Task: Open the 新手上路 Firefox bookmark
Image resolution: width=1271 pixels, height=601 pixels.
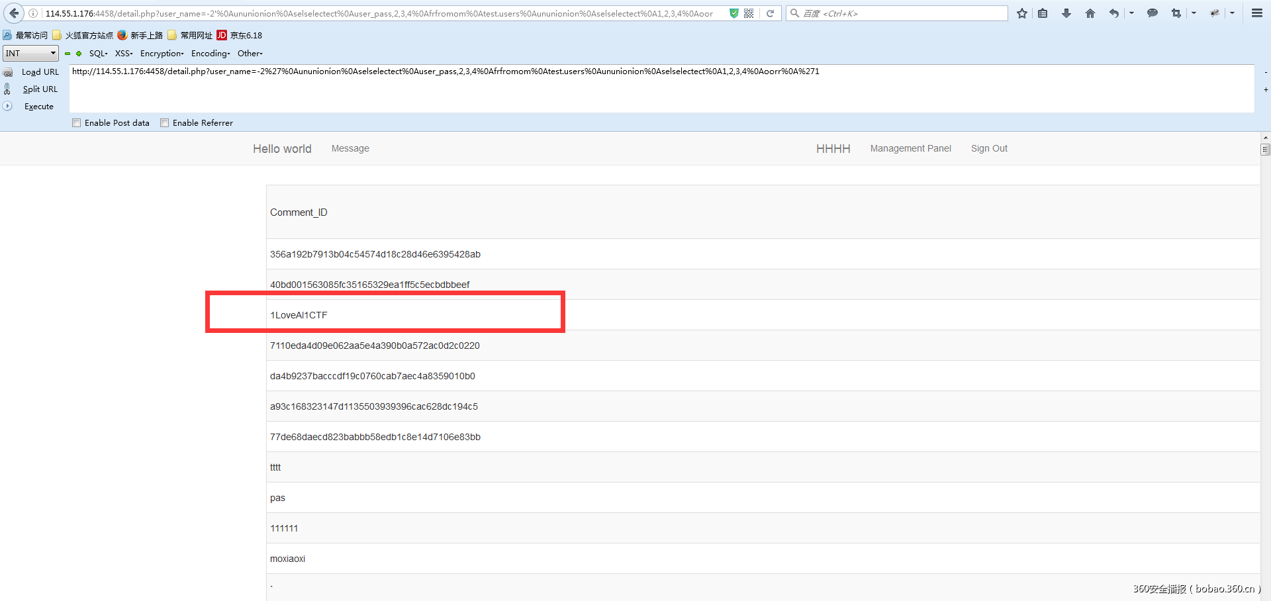Action: pos(140,36)
